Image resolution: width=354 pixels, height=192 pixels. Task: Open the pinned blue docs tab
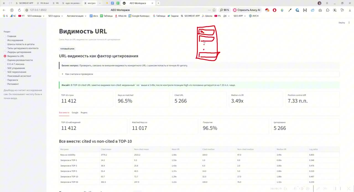pyautogui.click(x=112, y=3)
